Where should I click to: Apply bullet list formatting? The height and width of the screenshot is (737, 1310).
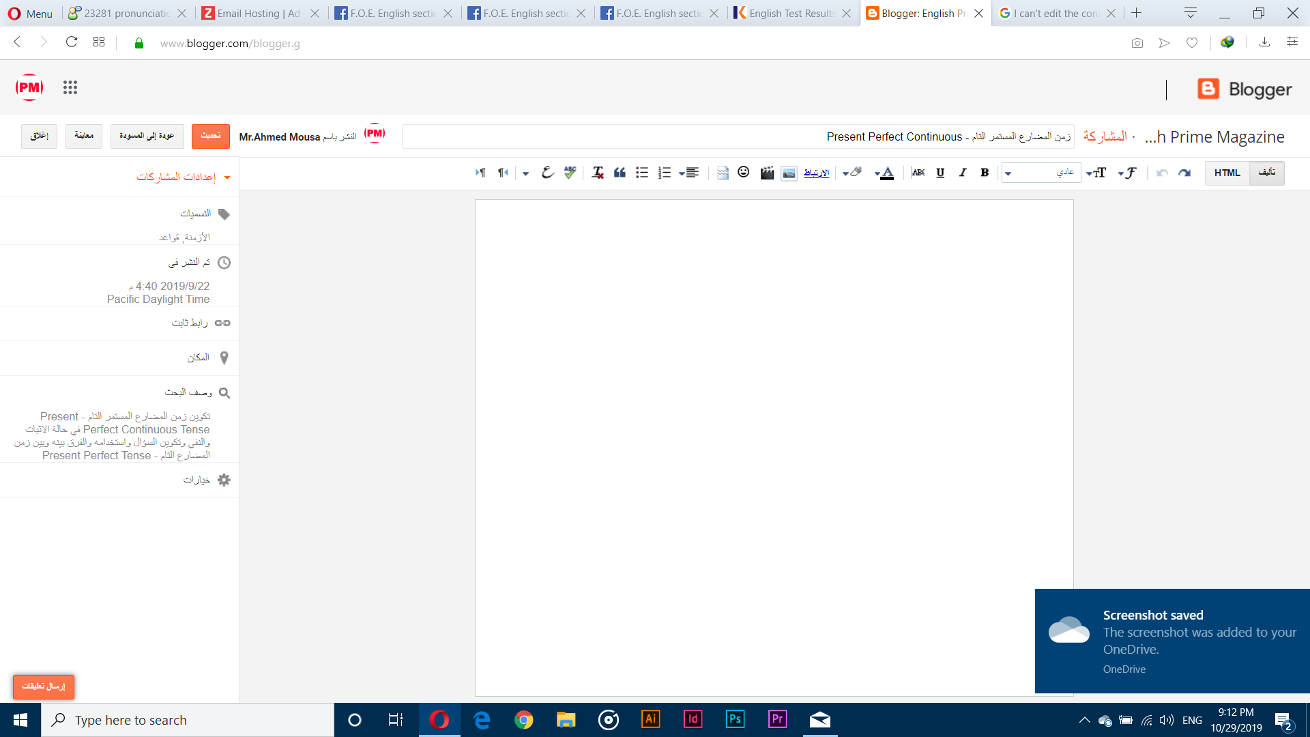[642, 173]
